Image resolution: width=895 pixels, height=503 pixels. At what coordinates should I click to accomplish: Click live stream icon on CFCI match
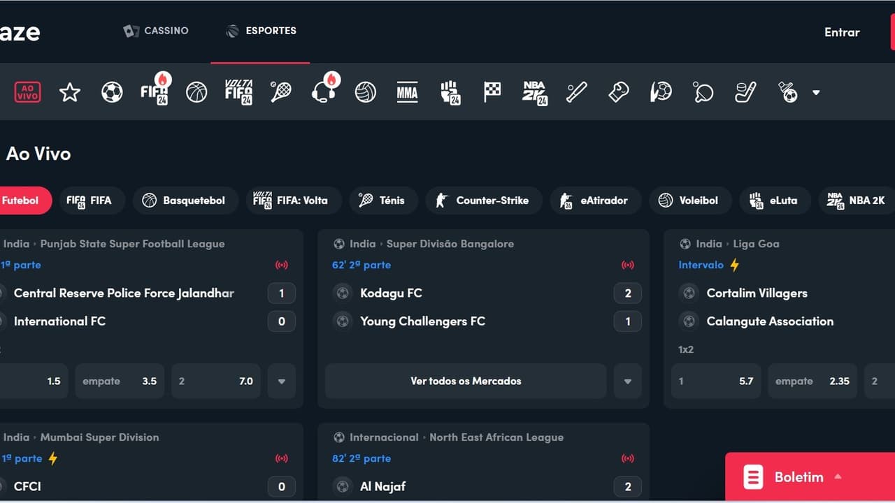click(281, 459)
